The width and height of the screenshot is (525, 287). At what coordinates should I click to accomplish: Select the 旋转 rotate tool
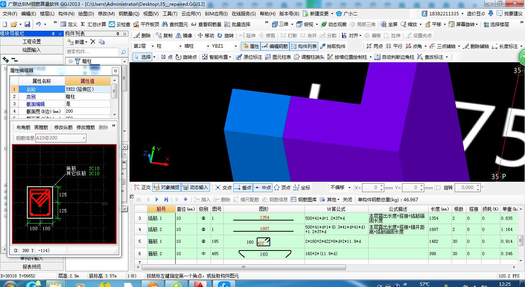point(225,35)
